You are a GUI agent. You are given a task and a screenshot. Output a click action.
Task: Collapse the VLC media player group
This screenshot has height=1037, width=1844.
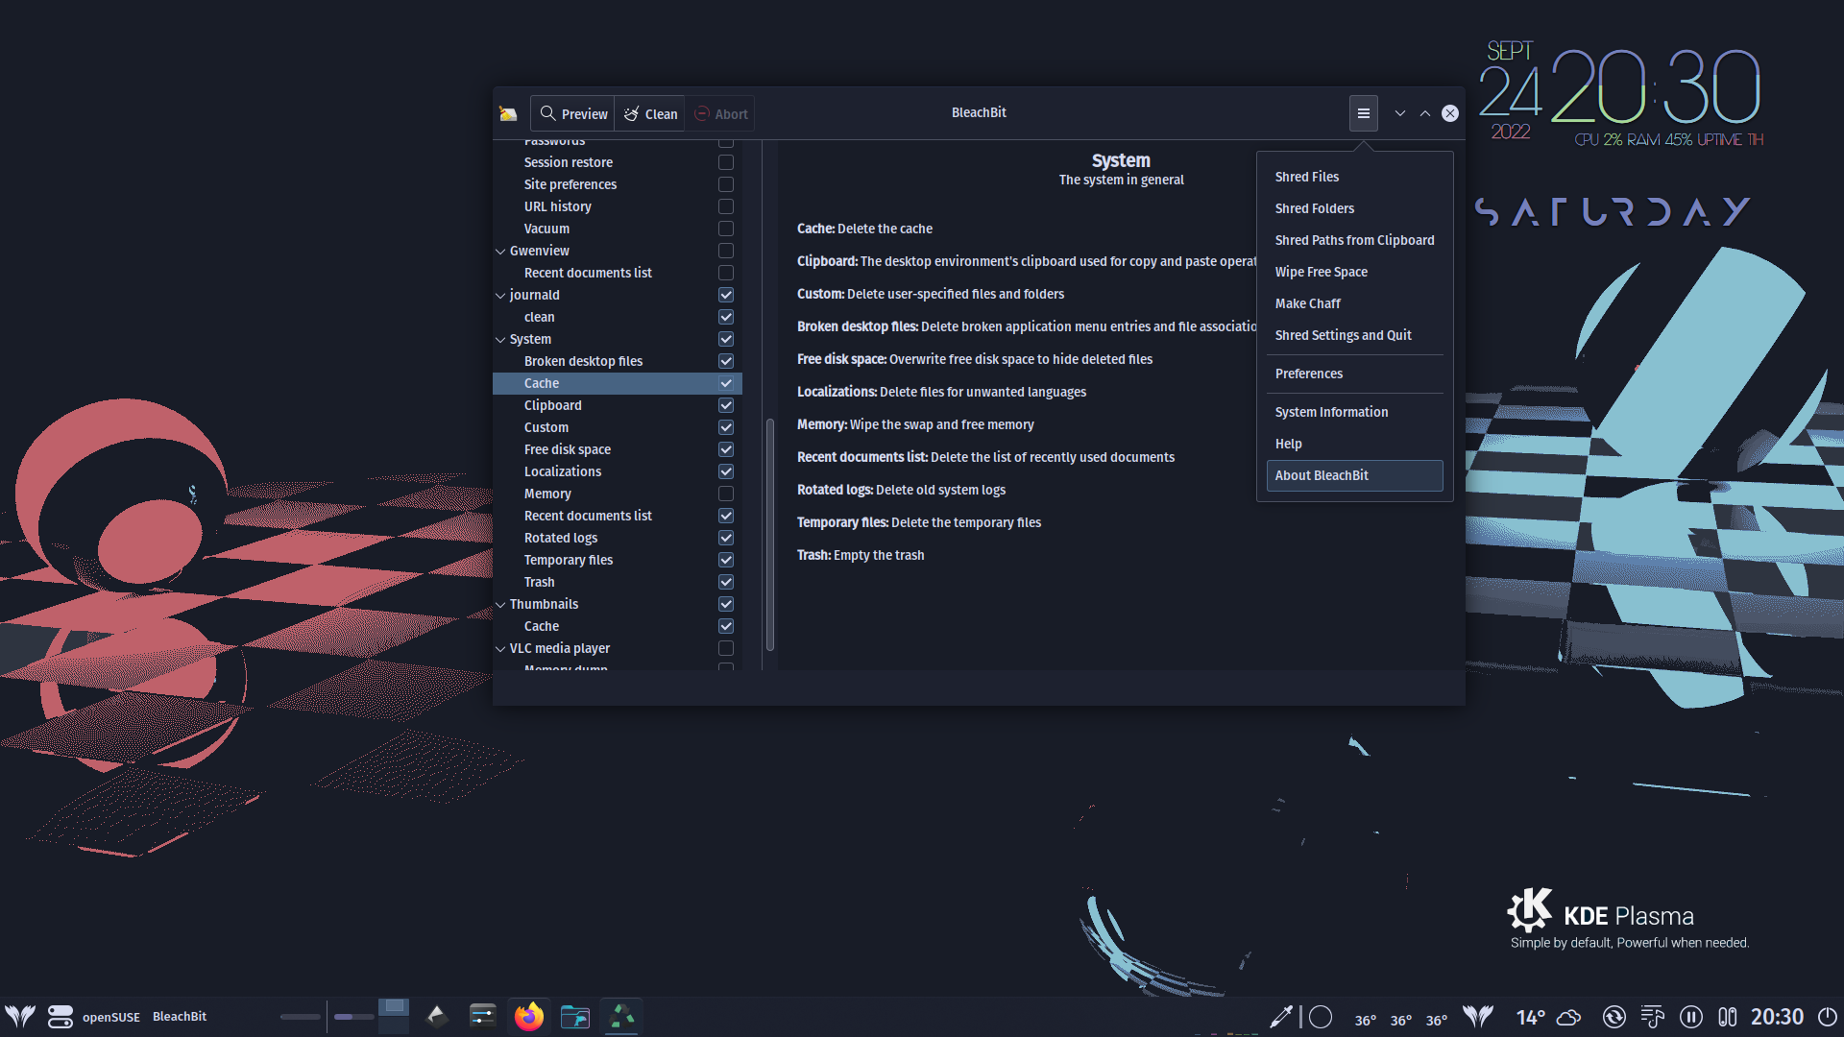tap(500, 649)
